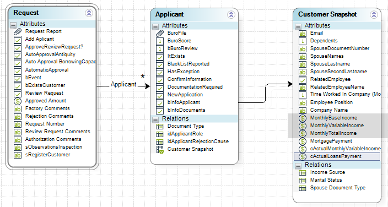Select the ConfirmInformation attribute
This screenshot has width=388, height=207.
190,79
